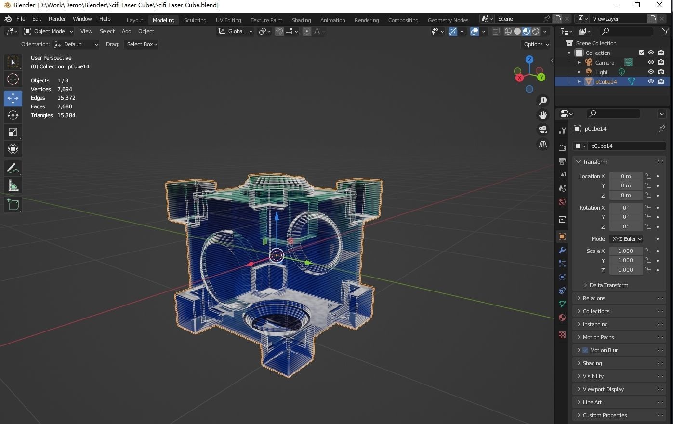673x424 pixels.
Task: Open the viewport View menu
Action: (86, 31)
